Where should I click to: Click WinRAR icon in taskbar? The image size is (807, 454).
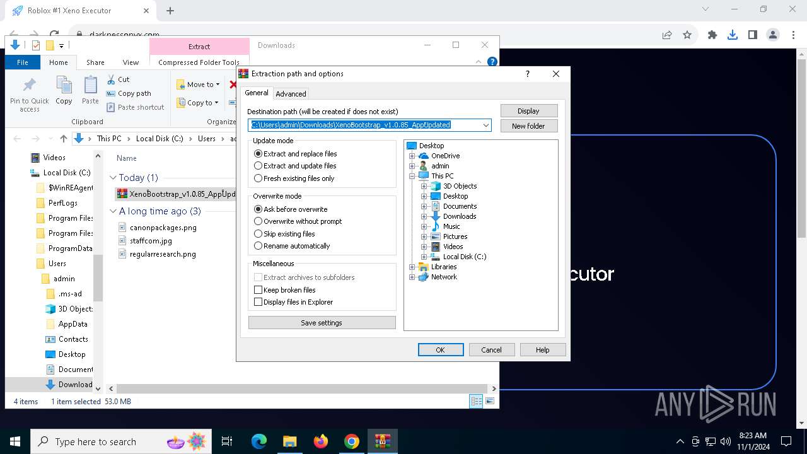pyautogui.click(x=382, y=441)
